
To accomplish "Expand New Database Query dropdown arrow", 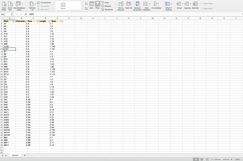I will pos(22,4).
